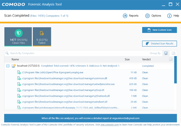Viewport: 181px width, 127px height.
Task: Click the vertical scrollbar thumb
Action: [175, 70]
